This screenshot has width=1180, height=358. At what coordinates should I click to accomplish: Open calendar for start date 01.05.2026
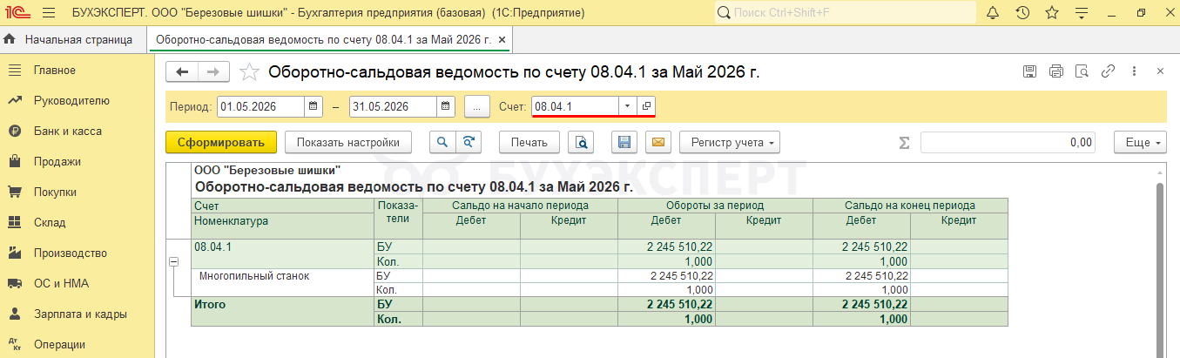pos(314,106)
